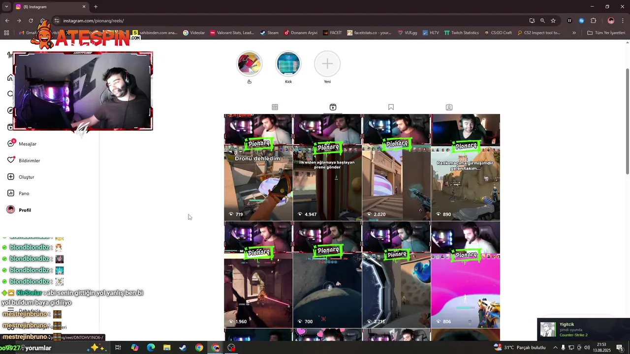Open the reel with 4.947 views
The width and height of the screenshot is (630, 354).
(x=327, y=167)
